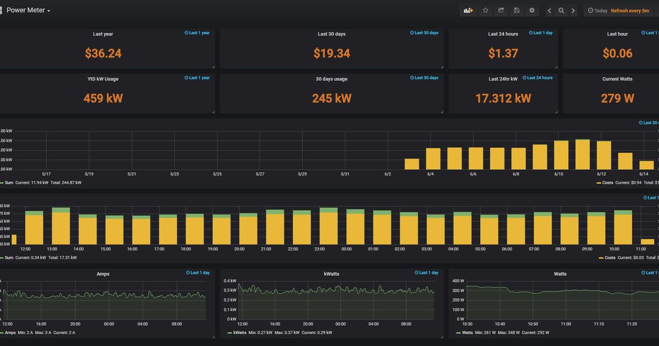Open the 30 days usage panel menu

pyautogui.click(x=332, y=79)
